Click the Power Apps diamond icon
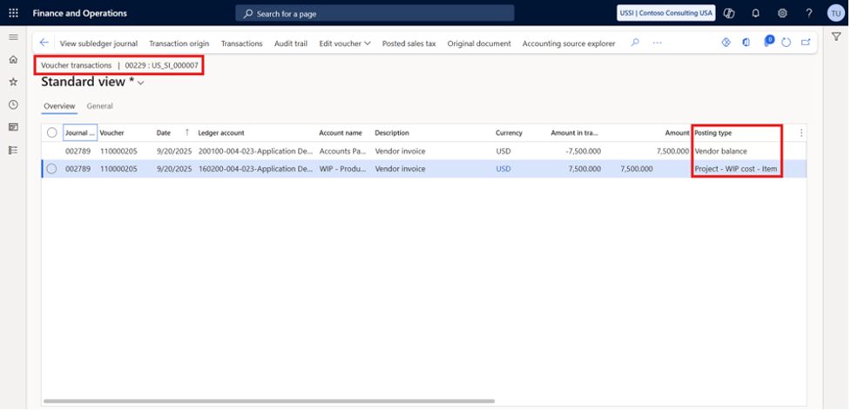851x411 pixels. [x=726, y=43]
